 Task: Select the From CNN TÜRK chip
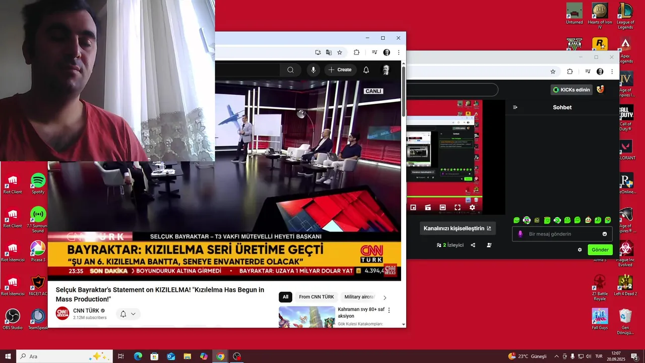[x=316, y=297]
